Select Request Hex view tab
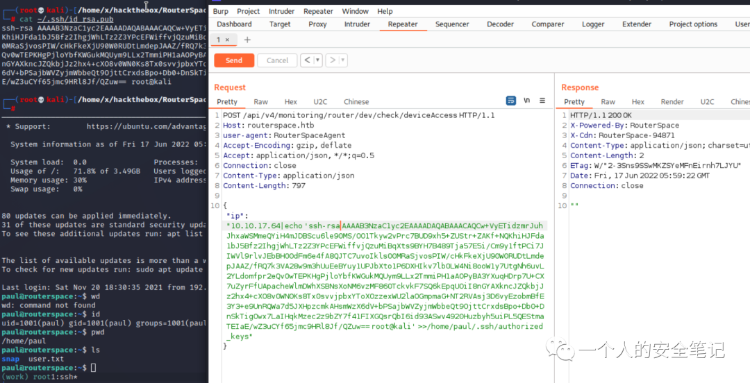 tap(291, 101)
